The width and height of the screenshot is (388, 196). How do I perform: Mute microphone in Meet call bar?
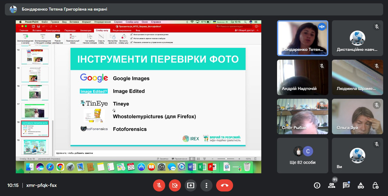coord(159,185)
